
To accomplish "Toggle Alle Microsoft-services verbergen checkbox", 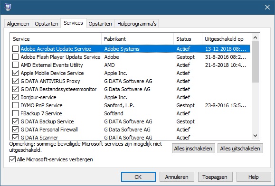I will tap(12, 159).
